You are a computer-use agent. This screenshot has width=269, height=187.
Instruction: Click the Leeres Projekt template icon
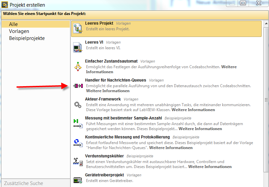(x=78, y=28)
